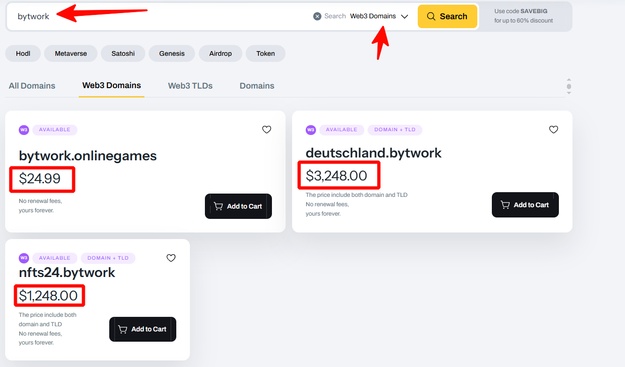Add deutschland.bytwork to cart
Screen dimensions: 625x367
click(525, 205)
